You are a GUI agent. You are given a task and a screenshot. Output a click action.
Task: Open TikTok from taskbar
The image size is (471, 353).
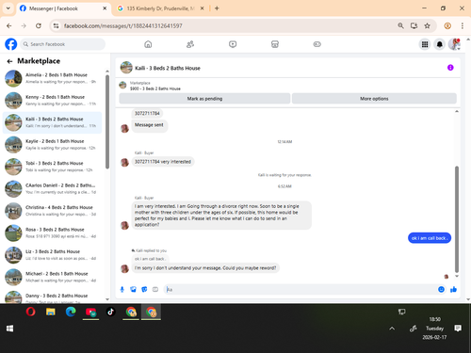110,312
